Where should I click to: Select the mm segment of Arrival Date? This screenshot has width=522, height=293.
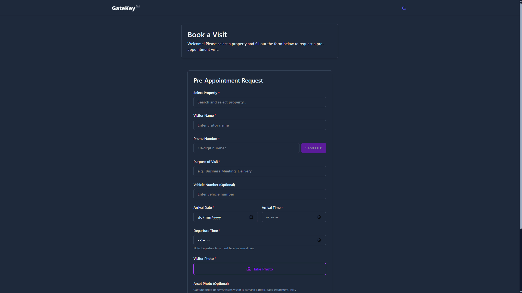pos(208,217)
